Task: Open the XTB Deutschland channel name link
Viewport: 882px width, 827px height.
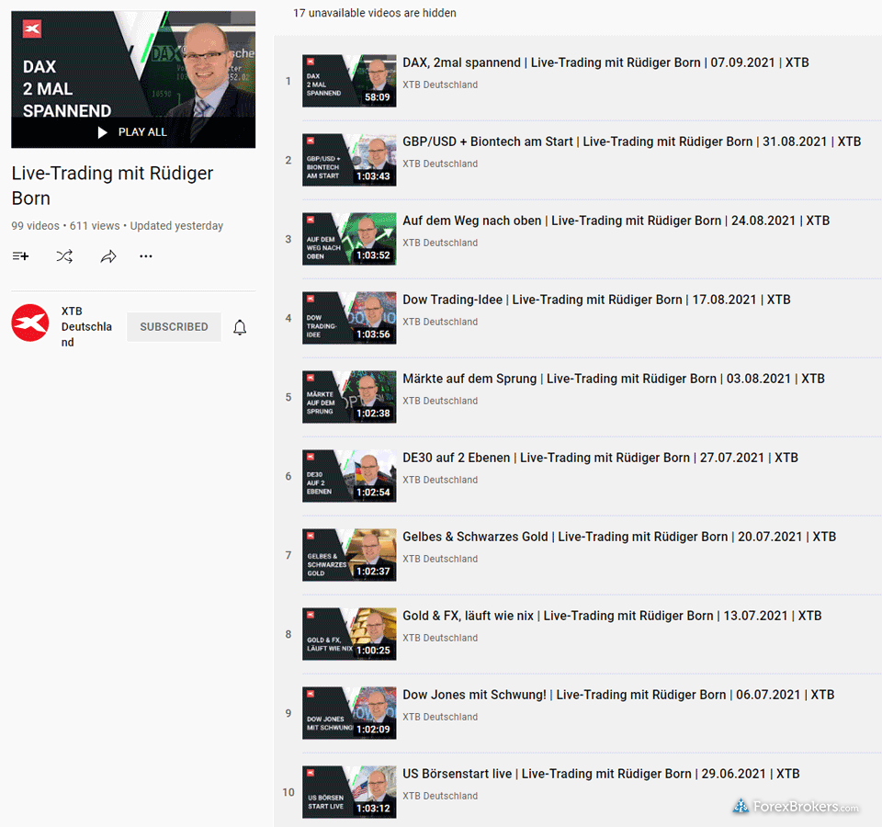Action: pyautogui.click(x=86, y=326)
